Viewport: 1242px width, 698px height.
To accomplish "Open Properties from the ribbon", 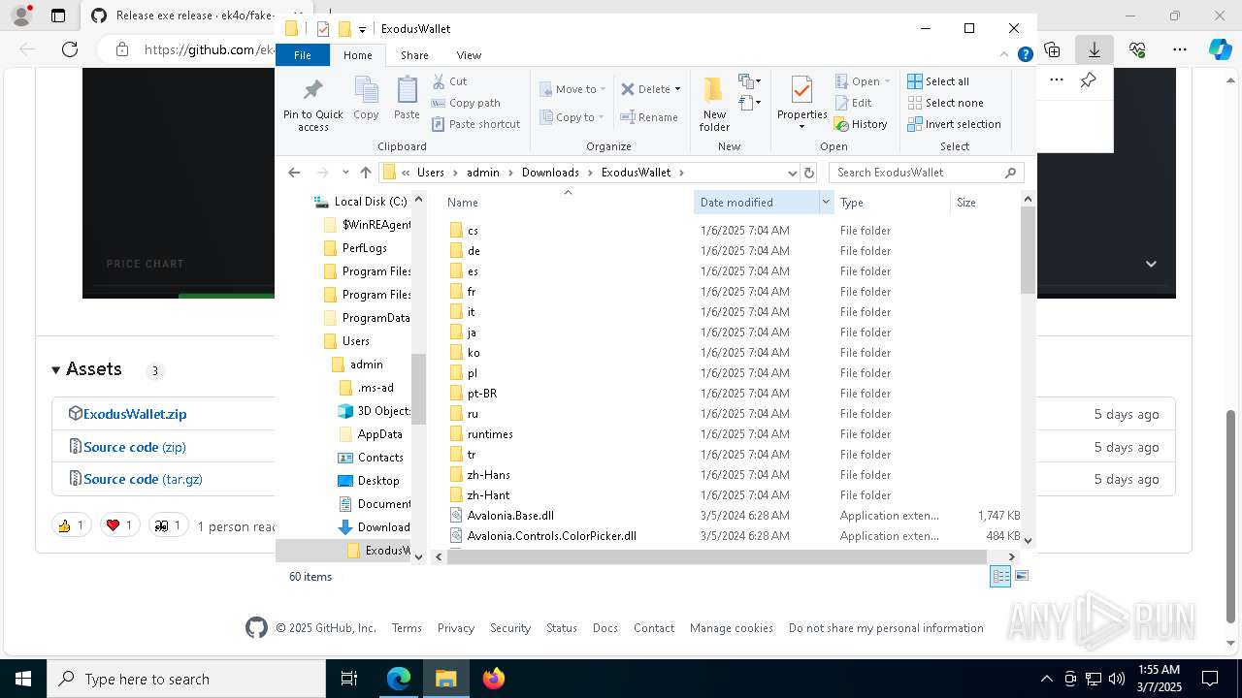I will tap(801, 104).
